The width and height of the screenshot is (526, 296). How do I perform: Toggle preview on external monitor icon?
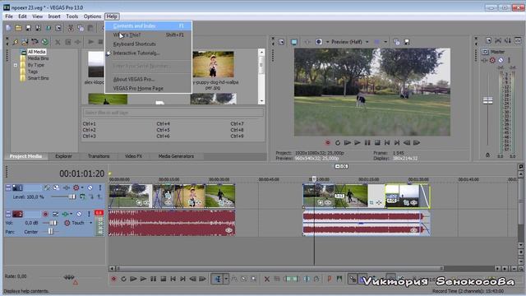[294, 42]
